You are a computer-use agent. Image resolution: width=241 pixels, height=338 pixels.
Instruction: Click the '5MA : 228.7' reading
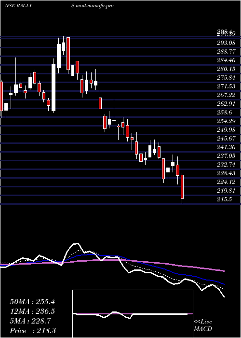pos(30,321)
